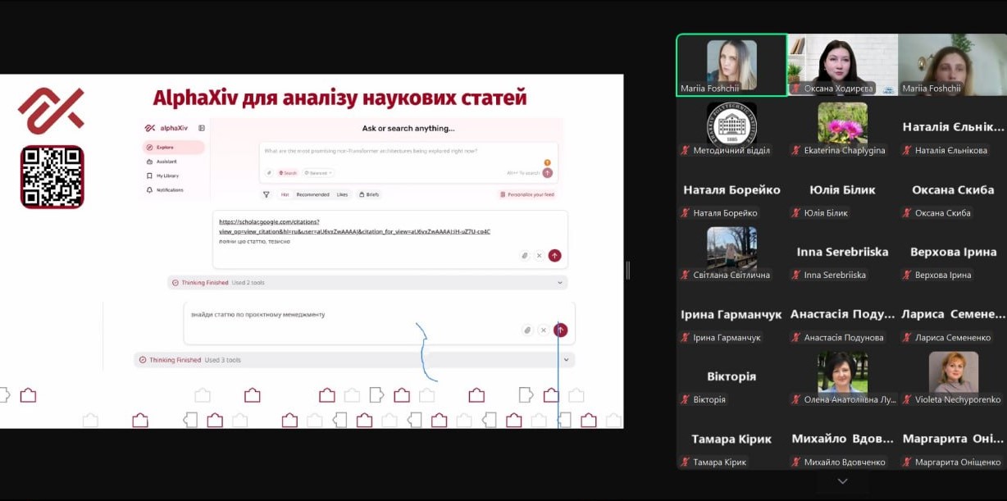Click the attach icon in the search box
The image size is (1007, 501).
pyautogui.click(x=269, y=173)
